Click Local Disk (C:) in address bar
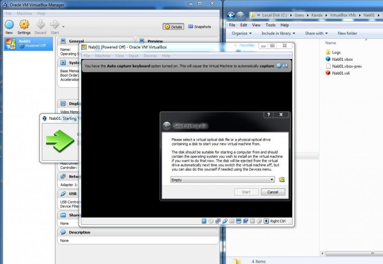 tap(275, 15)
